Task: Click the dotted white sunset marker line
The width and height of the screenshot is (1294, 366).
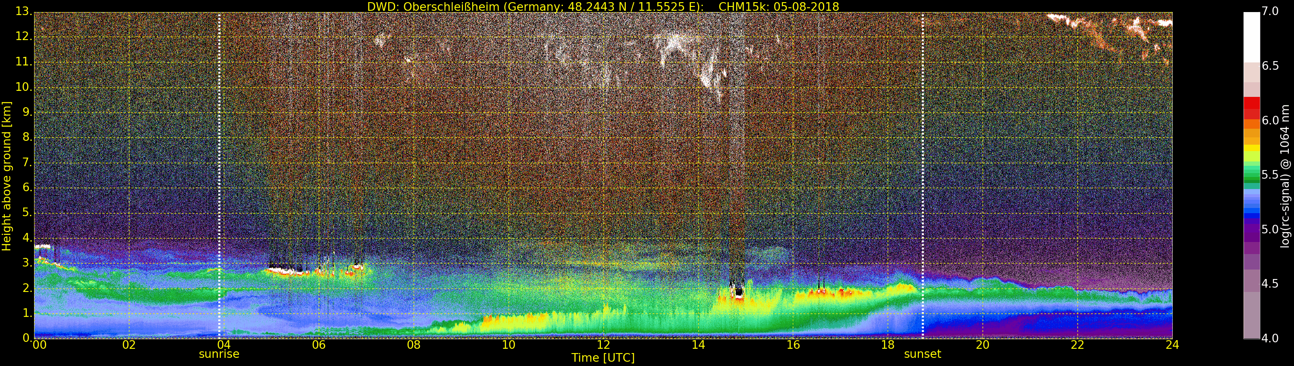Action: 922,176
